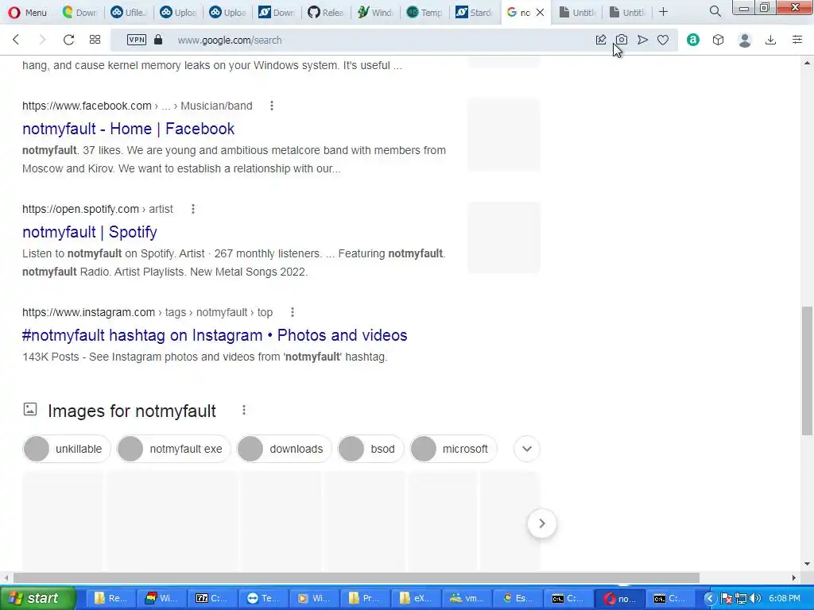The height and width of the screenshot is (610, 814).
Task: Expand hidden system tray icons arrow
Action: tap(710, 599)
